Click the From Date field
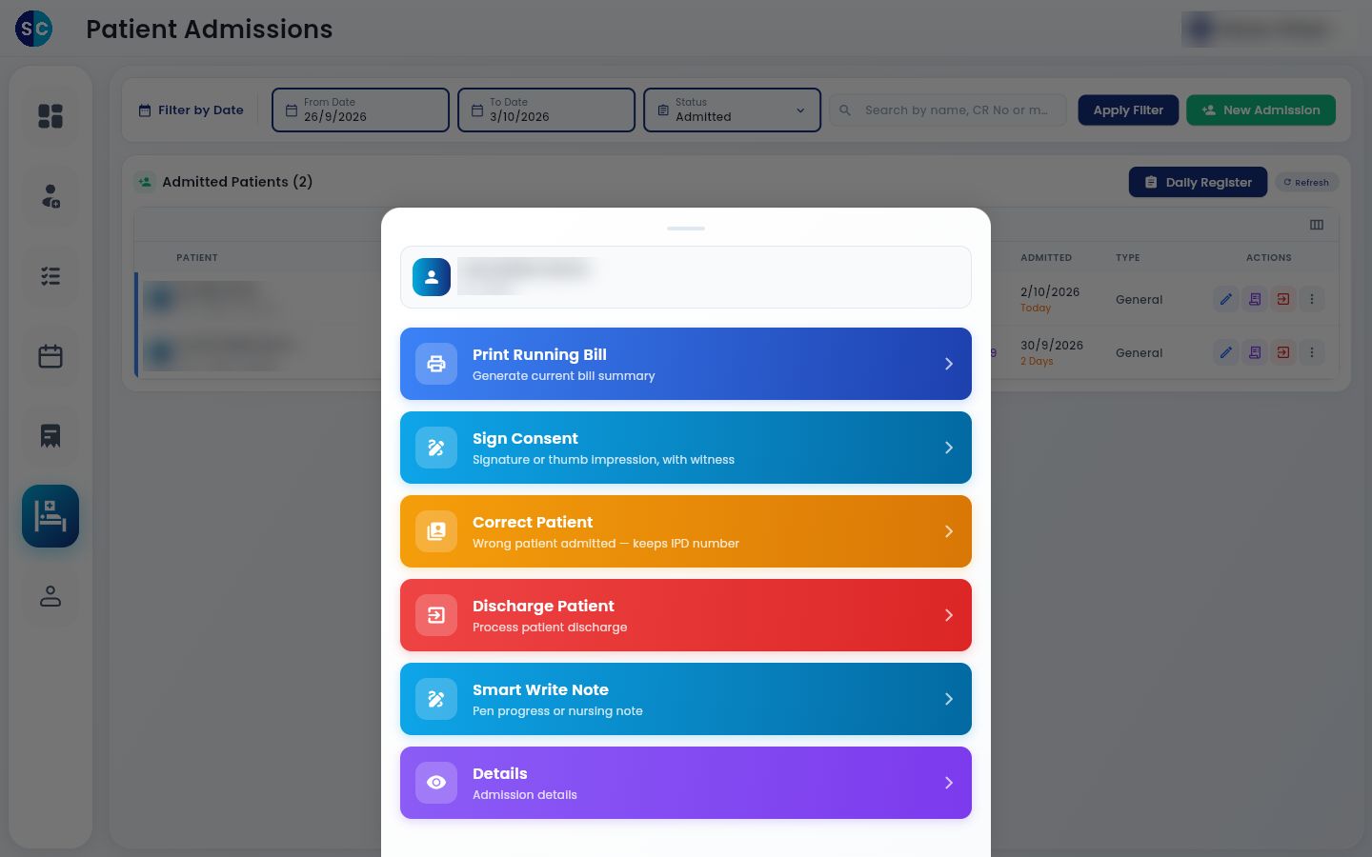1372x857 pixels. pos(360,110)
